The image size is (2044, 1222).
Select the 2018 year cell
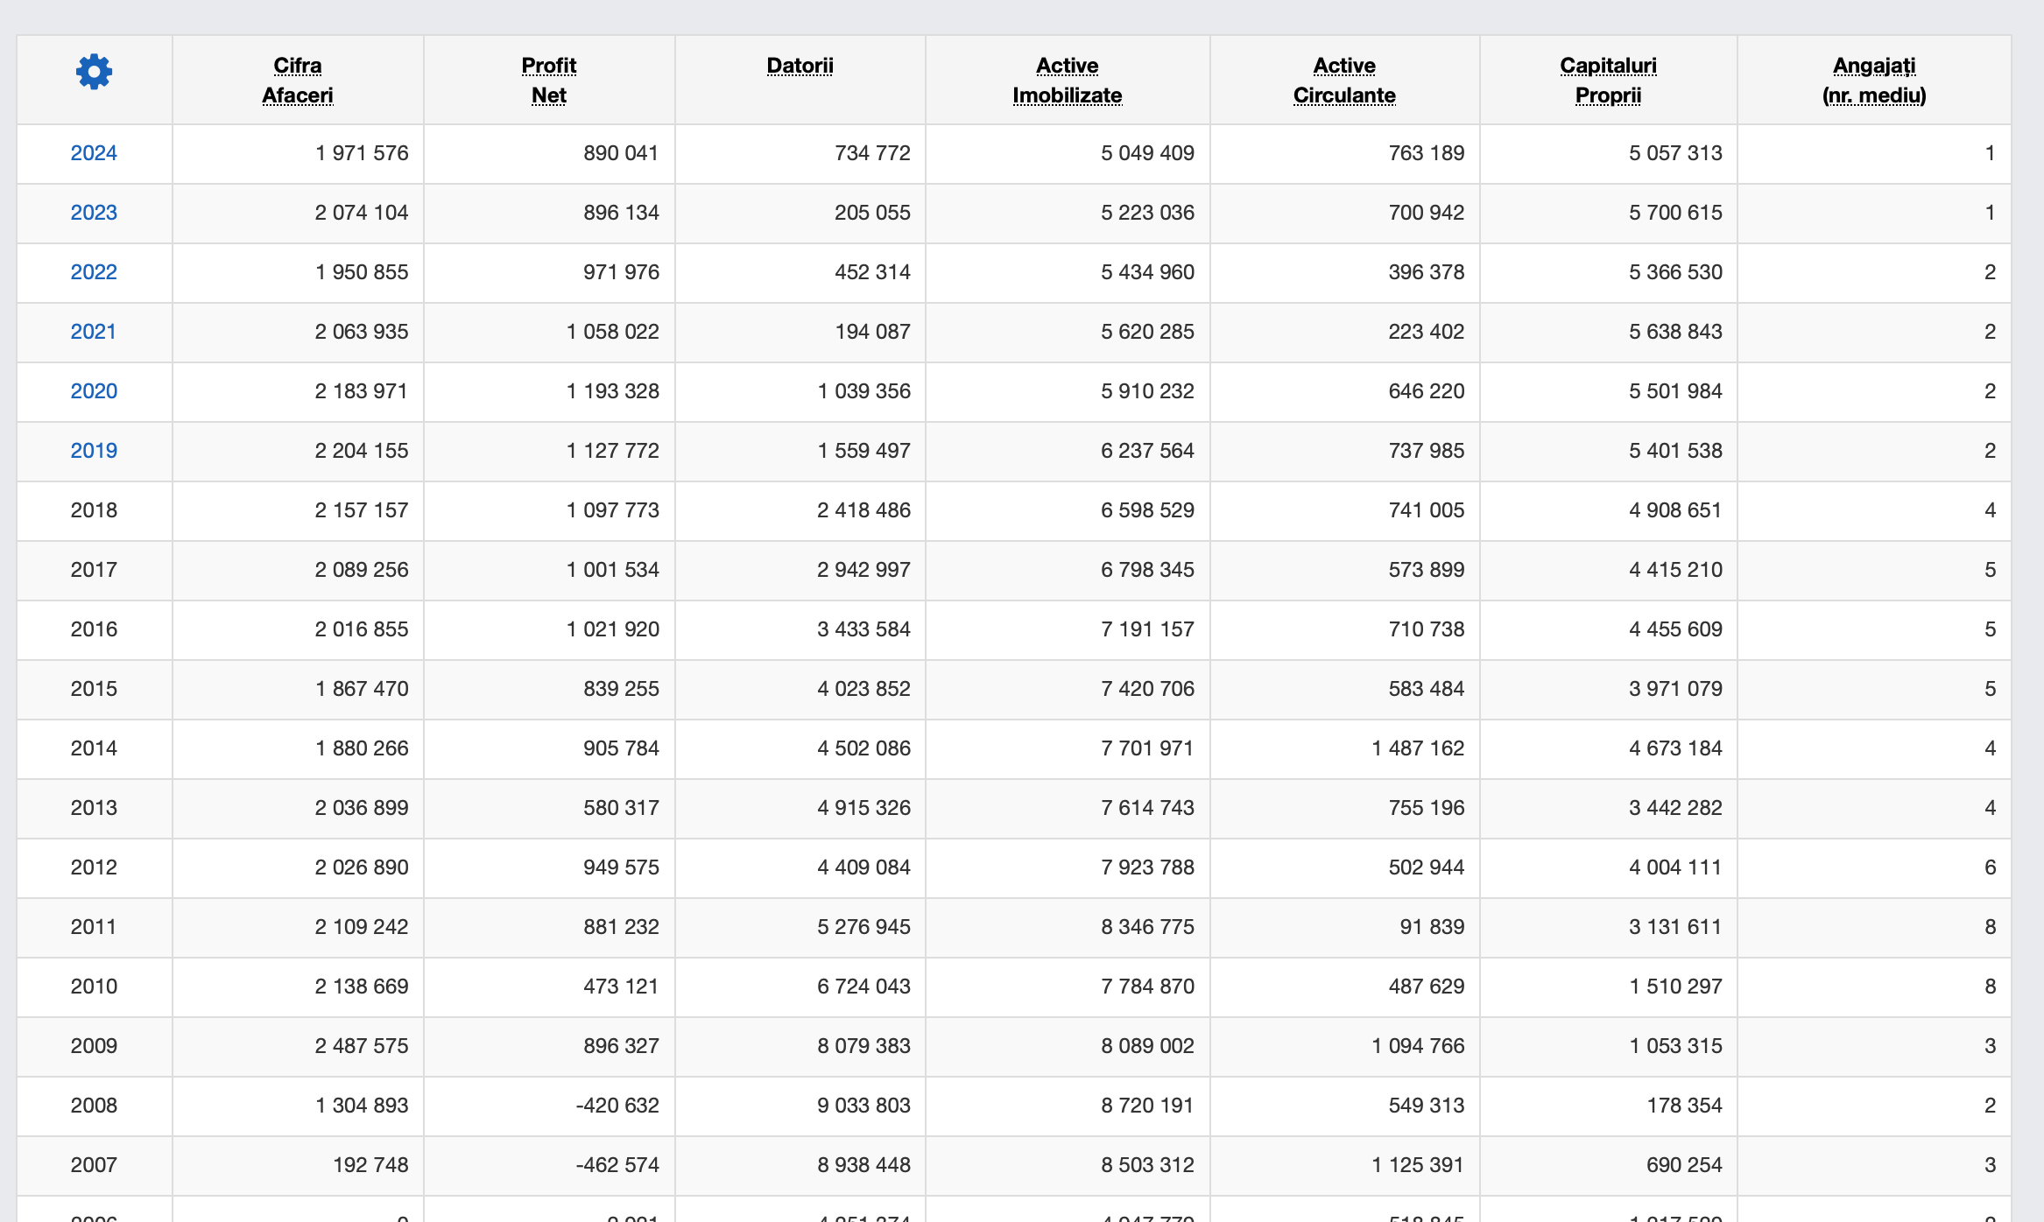point(94,510)
